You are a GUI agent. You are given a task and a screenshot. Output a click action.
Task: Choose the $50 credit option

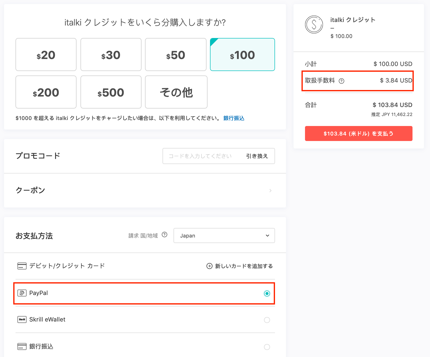coord(176,54)
